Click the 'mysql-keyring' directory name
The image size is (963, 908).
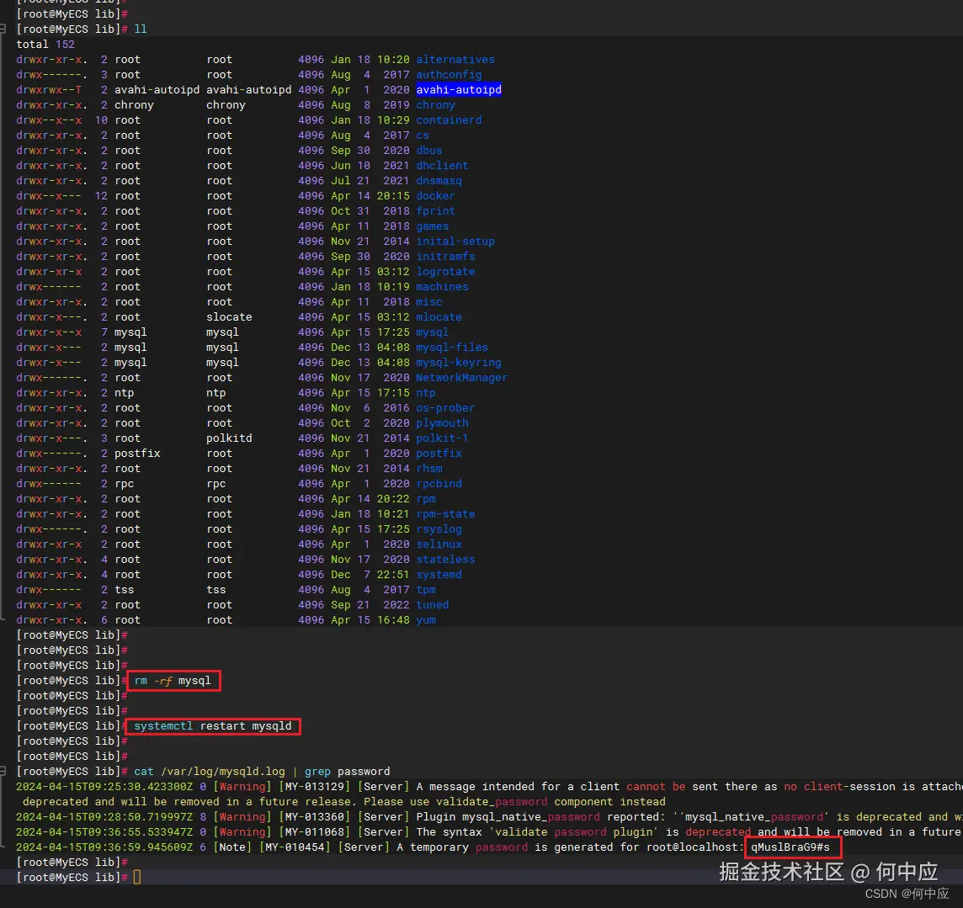(x=458, y=362)
